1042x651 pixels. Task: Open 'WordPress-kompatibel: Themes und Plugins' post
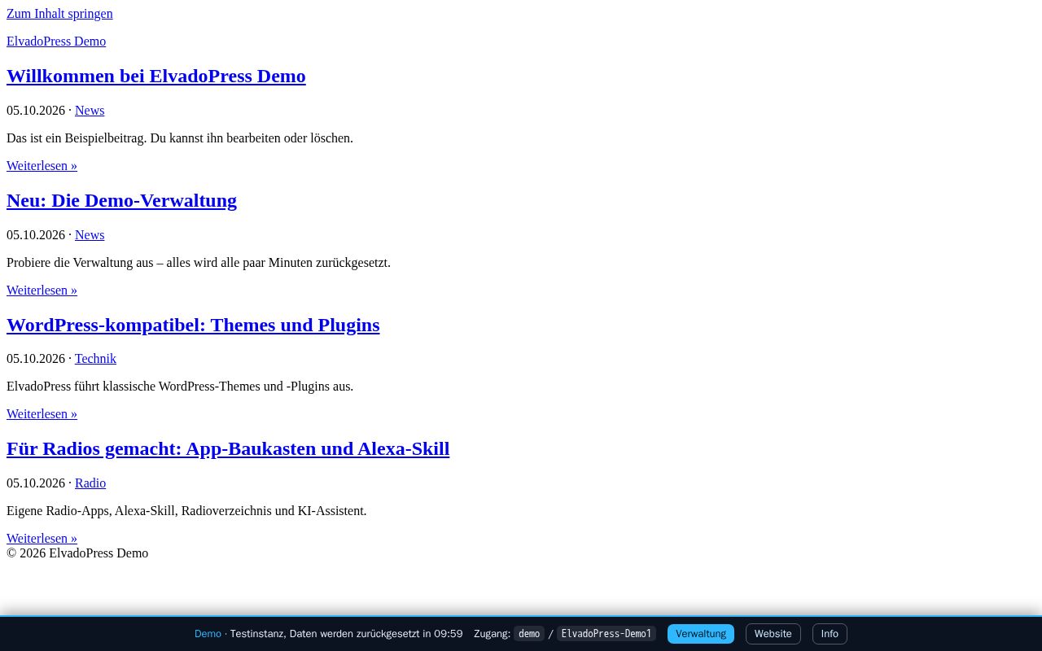(x=193, y=325)
